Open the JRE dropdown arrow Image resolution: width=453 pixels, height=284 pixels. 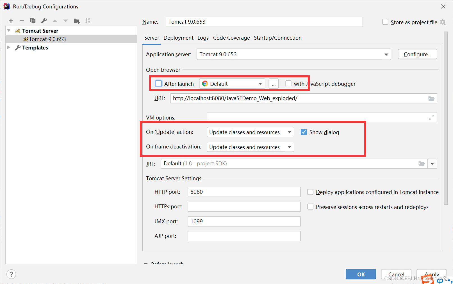(432, 164)
